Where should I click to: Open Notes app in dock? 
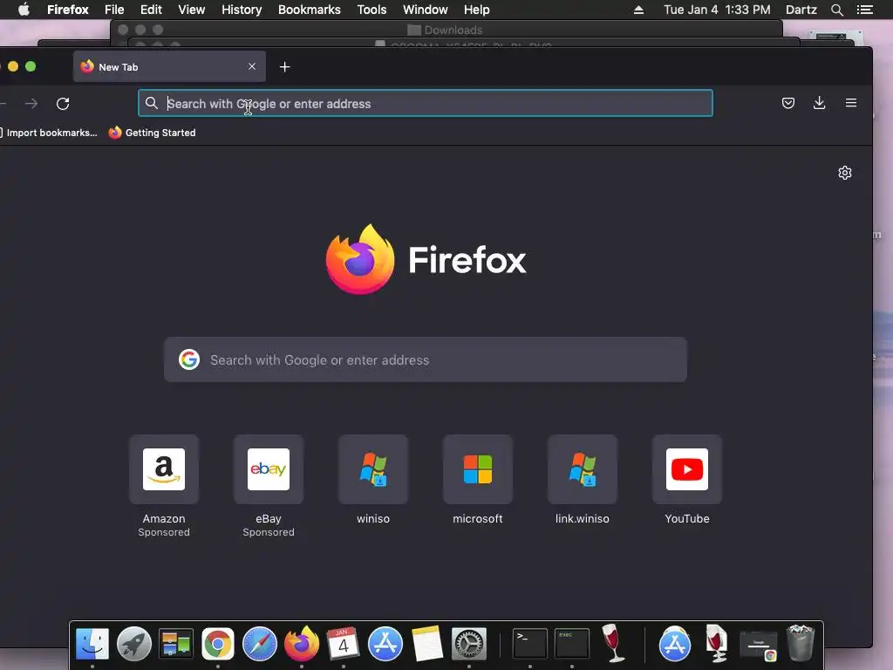pos(427,644)
